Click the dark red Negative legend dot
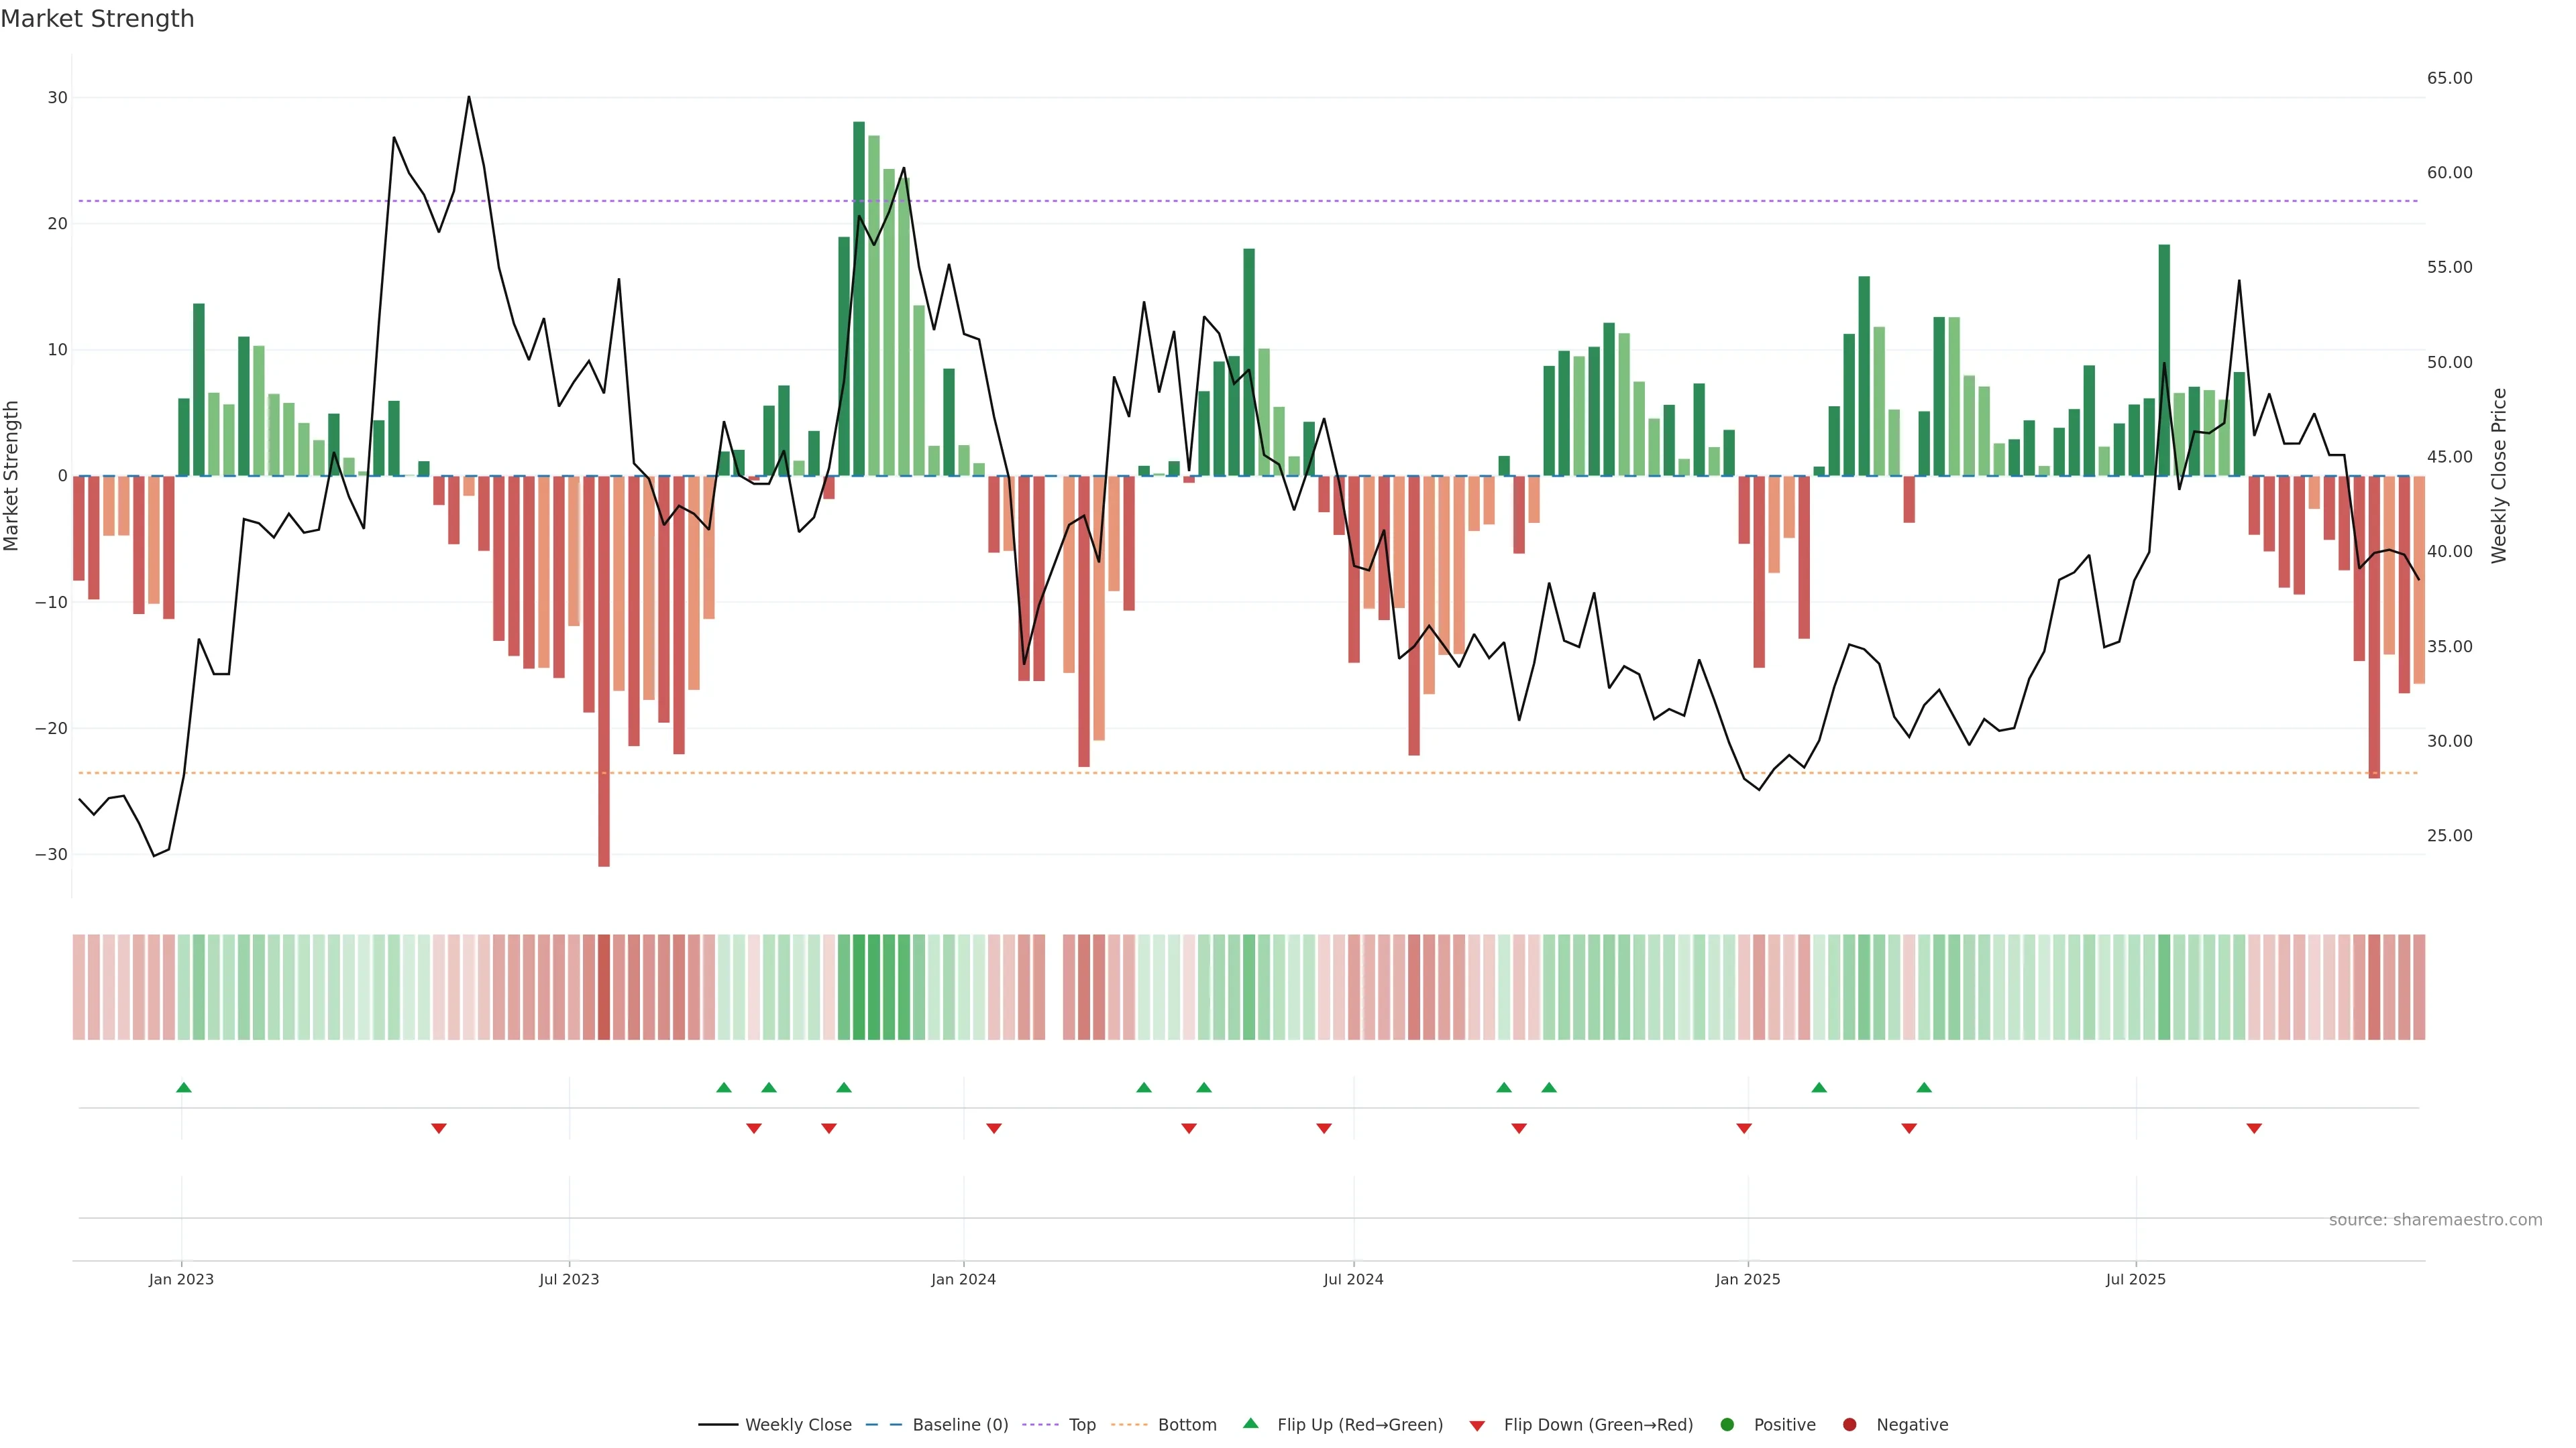This screenshot has height=1448, width=2576. [1849, 1425]
